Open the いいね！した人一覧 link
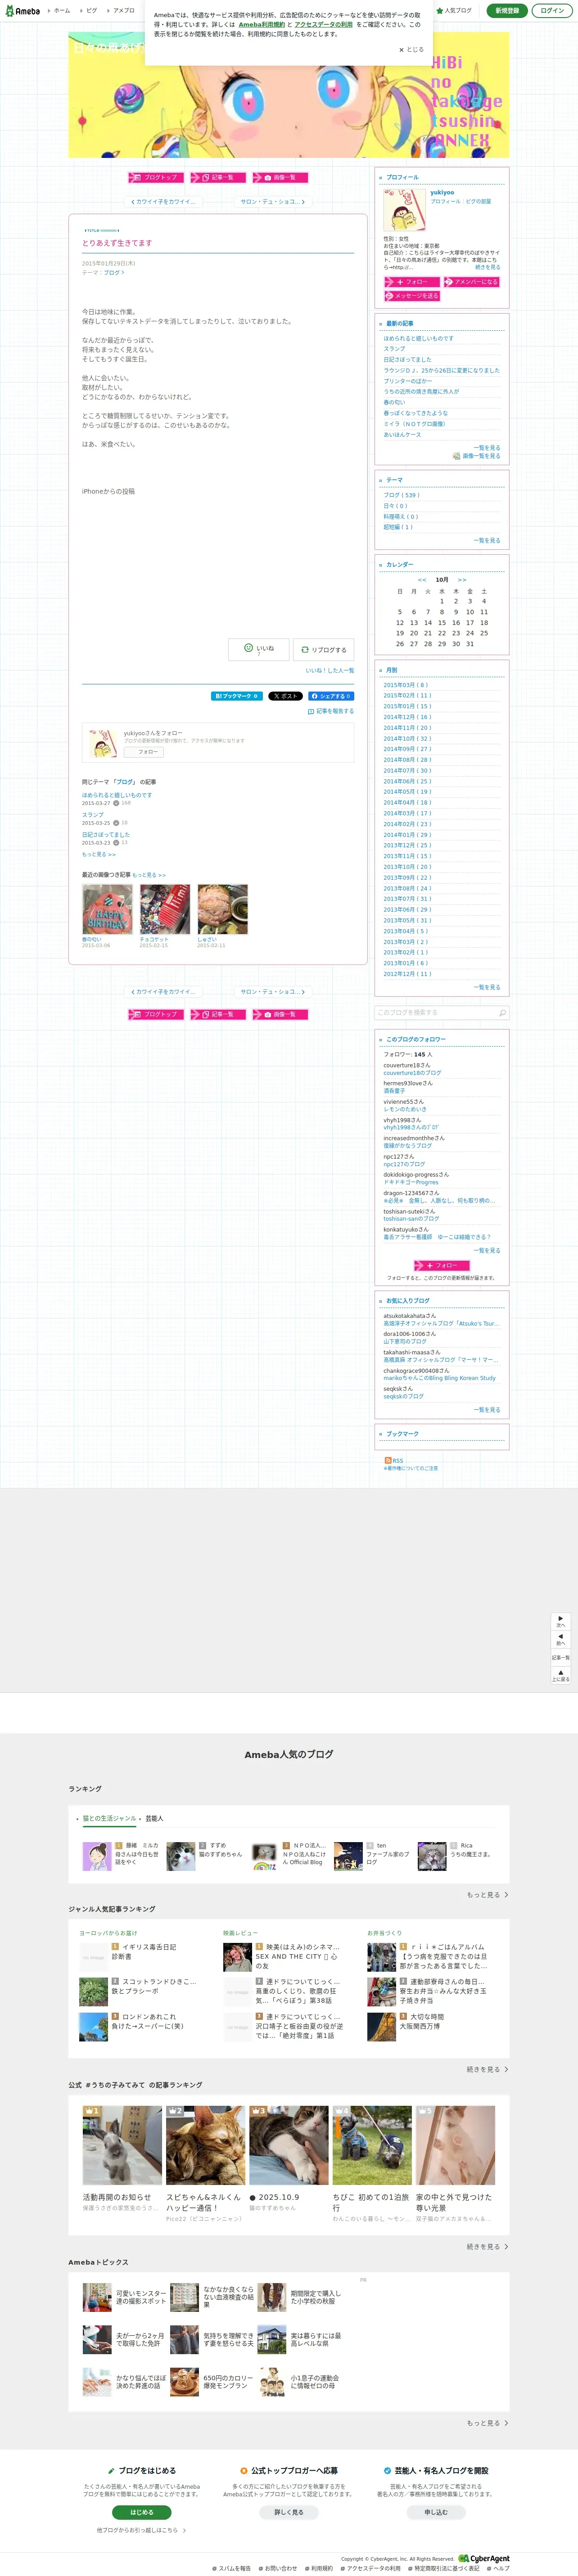The height and width of the screenshot is (2576, 578). [x=330, y=671]
